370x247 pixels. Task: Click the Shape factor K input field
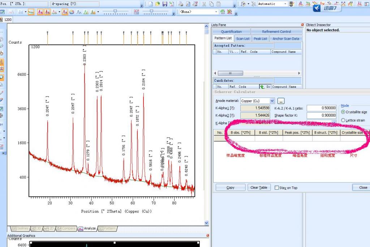coord(321,116)
